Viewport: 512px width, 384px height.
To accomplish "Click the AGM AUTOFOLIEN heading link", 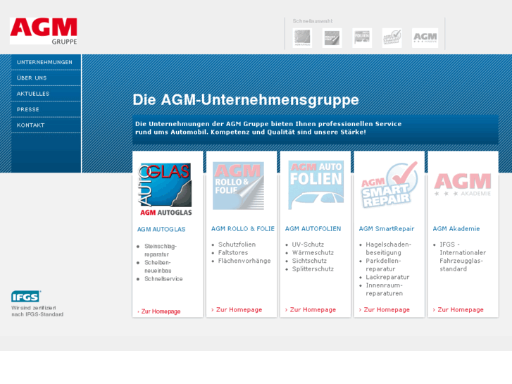I will click(x=313, y=229).
